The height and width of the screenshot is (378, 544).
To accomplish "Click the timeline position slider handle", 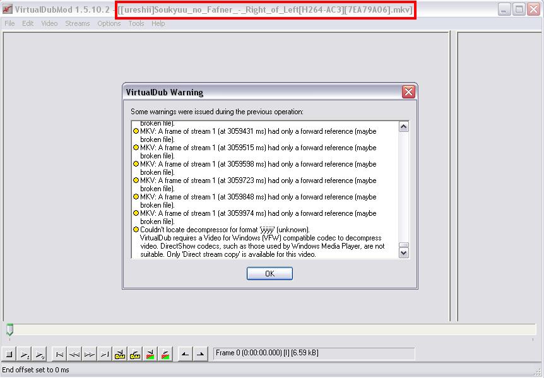I will 9,329.
